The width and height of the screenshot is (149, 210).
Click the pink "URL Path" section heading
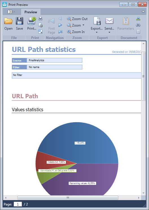pos(25,96)
